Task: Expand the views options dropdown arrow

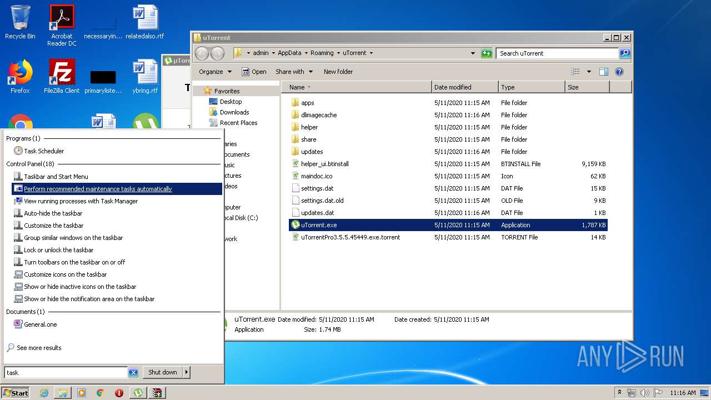Action: tap(589, 72)
